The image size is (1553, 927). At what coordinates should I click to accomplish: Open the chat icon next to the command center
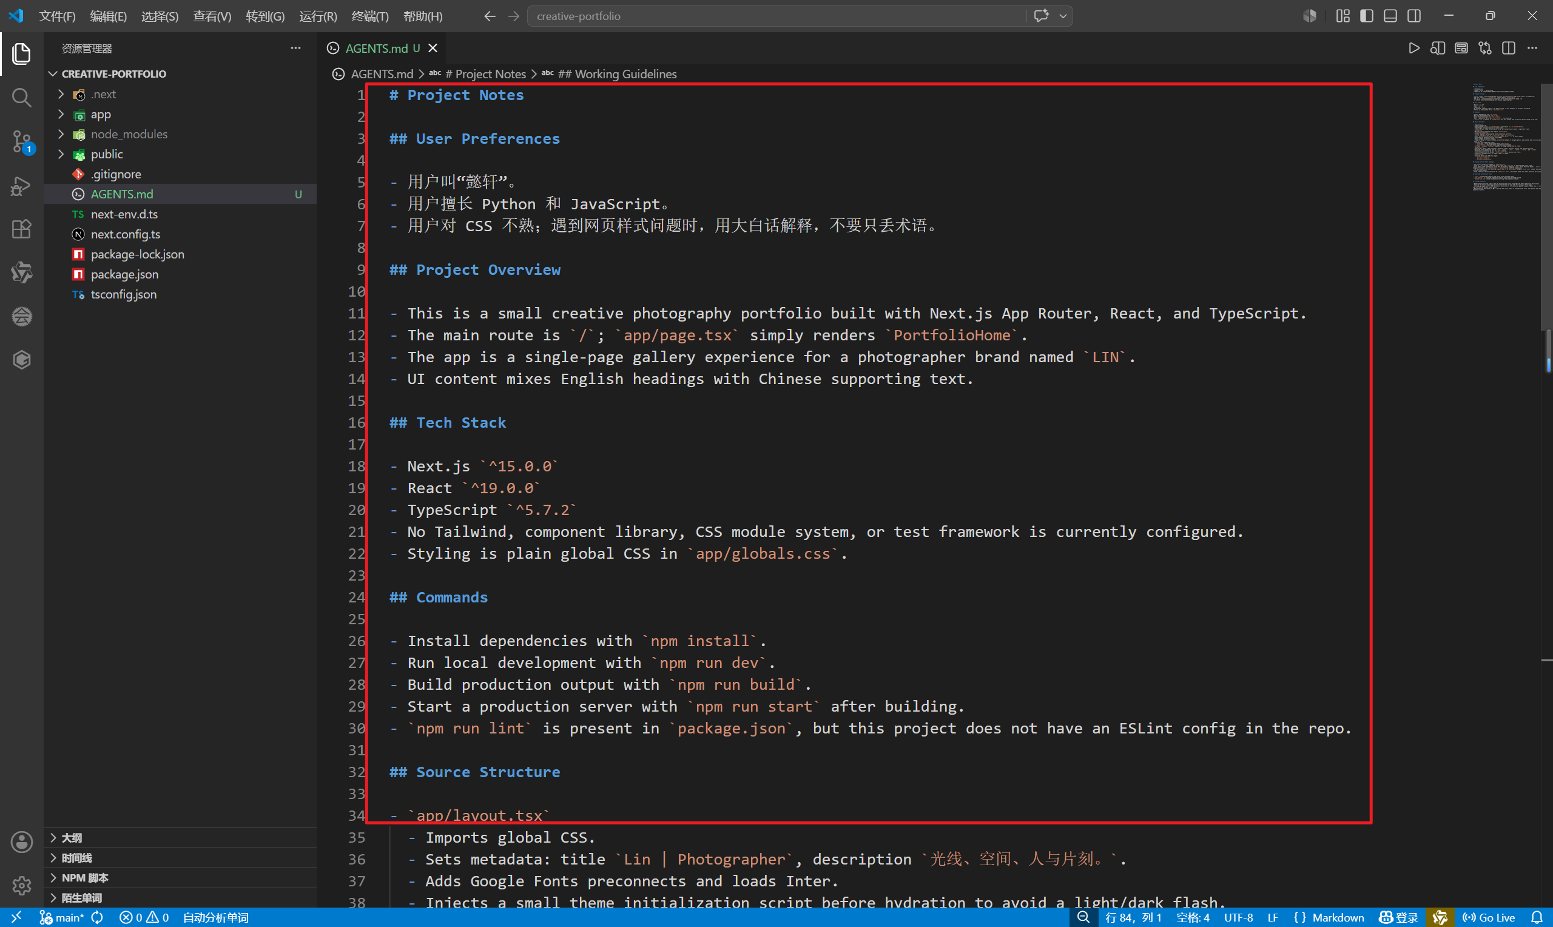click(x=1041, y=16)
